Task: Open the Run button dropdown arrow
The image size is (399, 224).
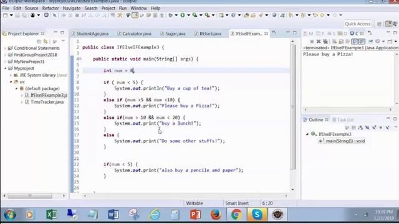Action: 188,15
